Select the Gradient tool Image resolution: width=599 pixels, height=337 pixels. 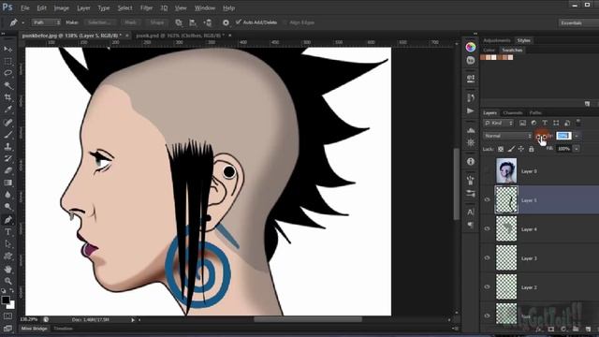coord(8,183)
